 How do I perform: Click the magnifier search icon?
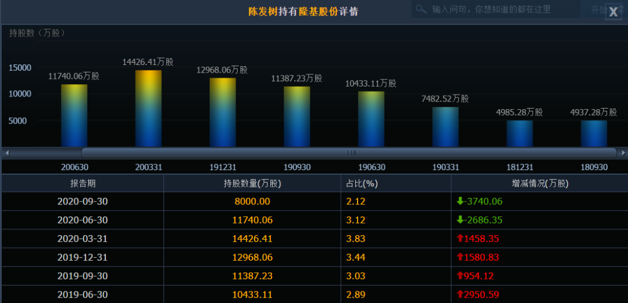tap(421, 9)
